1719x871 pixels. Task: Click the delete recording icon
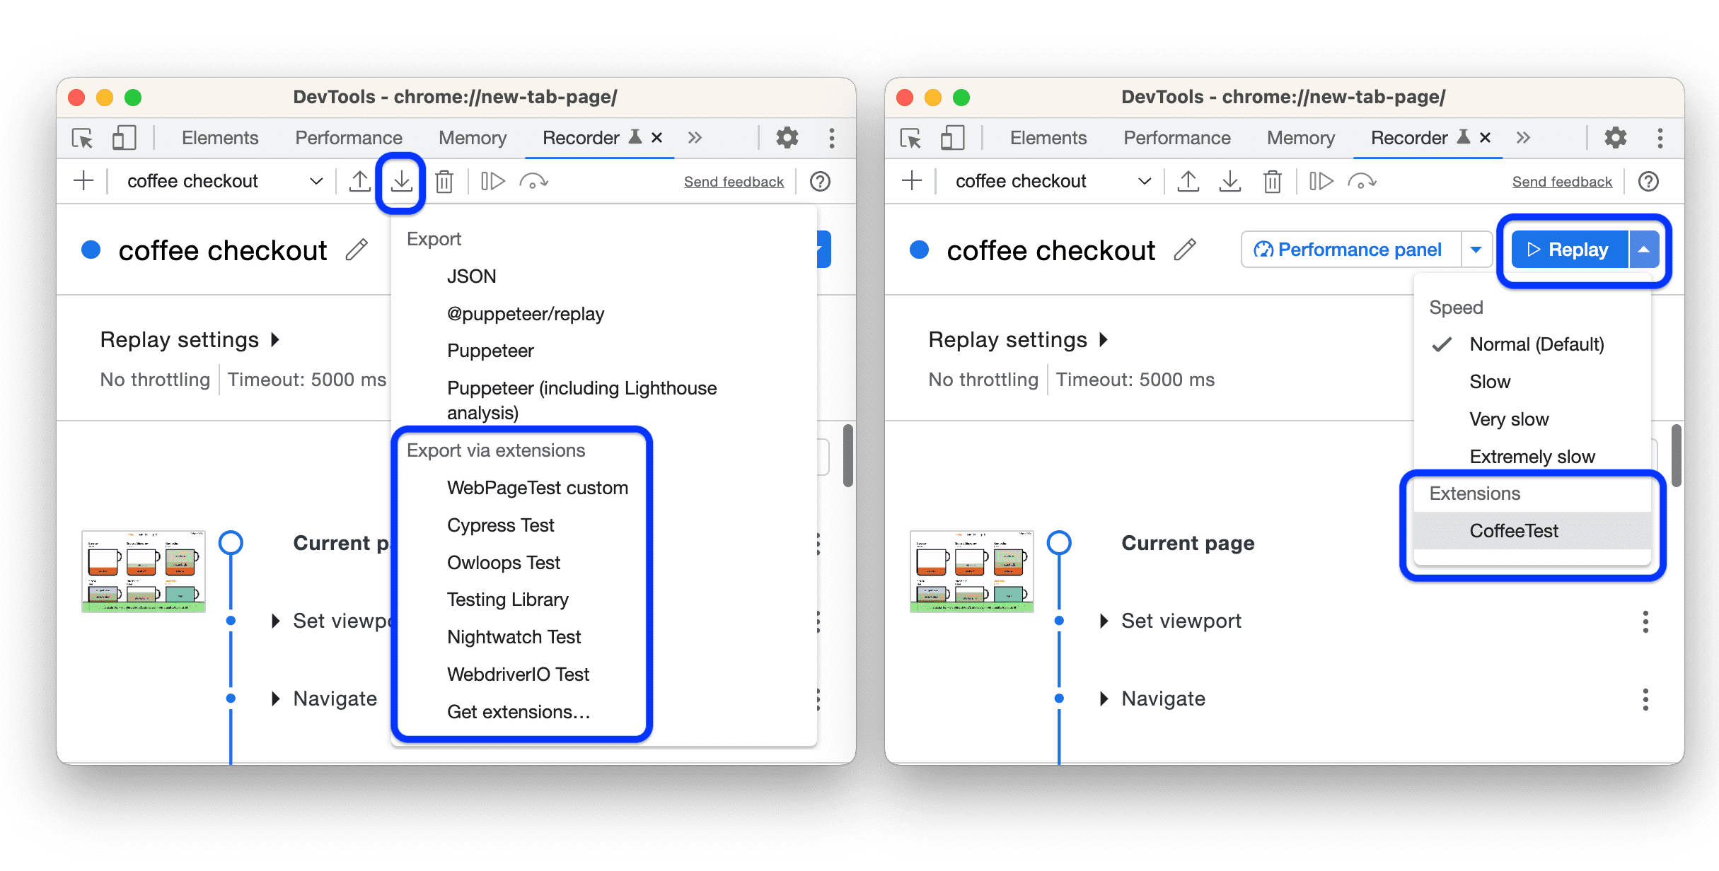click(x=444, y=181)
